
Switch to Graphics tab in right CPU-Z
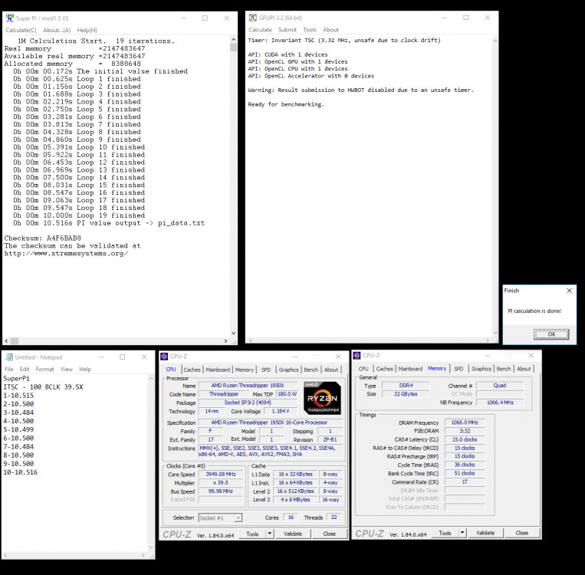point(481,369)
